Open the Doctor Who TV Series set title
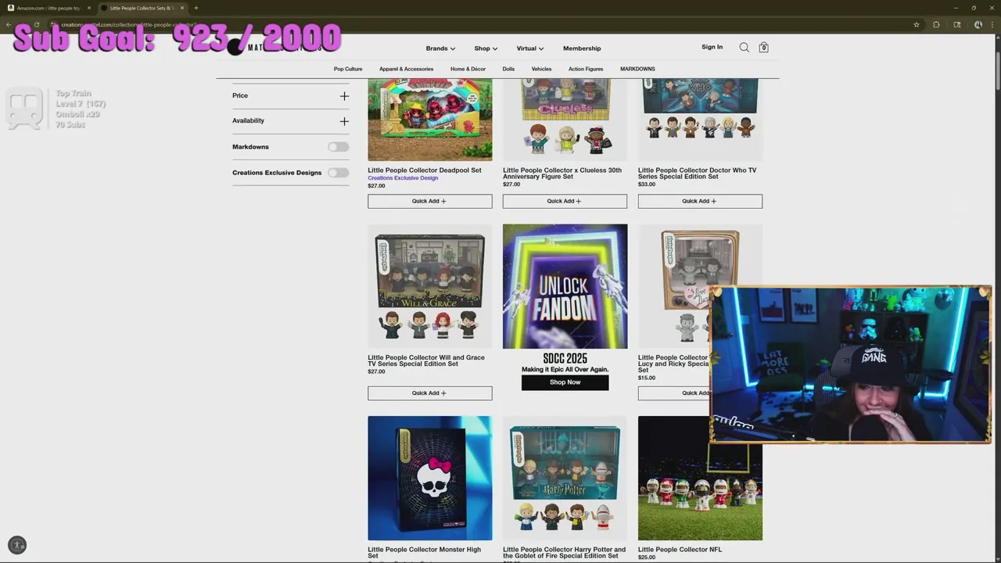Viewport: 1001px width, 563px height. pos(697,174)
